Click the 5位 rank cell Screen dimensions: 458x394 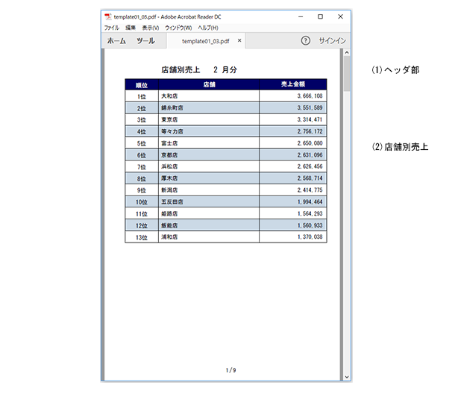(142, 143)
